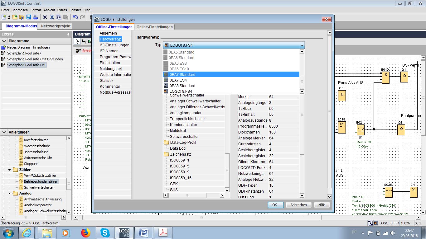The width and height of the screenshot is (426, 239).
Task: Click the Undo arrow toolbar icon
Action: [75, 17]
